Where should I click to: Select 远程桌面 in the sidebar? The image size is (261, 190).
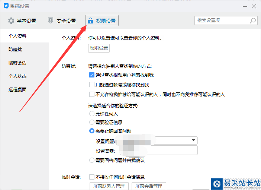25,89
